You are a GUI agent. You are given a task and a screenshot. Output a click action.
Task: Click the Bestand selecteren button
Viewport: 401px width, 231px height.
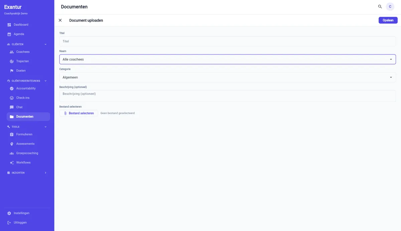79,113
